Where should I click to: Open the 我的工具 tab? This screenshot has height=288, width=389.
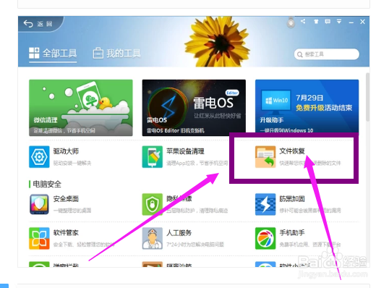[x=116, y=53]
